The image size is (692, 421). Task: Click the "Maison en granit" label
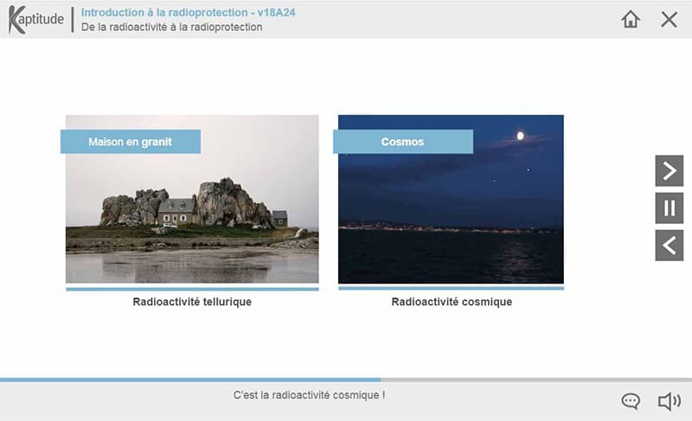click(130, 142)
